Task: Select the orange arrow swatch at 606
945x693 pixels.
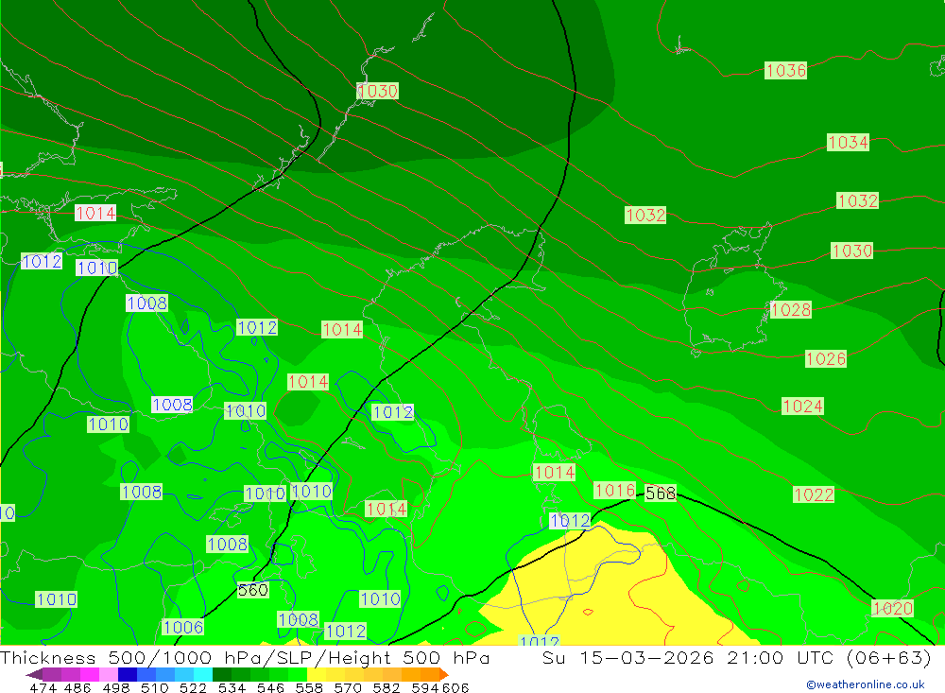Action: tap(443, 674)
